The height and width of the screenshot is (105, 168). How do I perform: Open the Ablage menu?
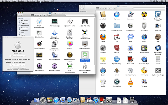click(x=14, y=1)
